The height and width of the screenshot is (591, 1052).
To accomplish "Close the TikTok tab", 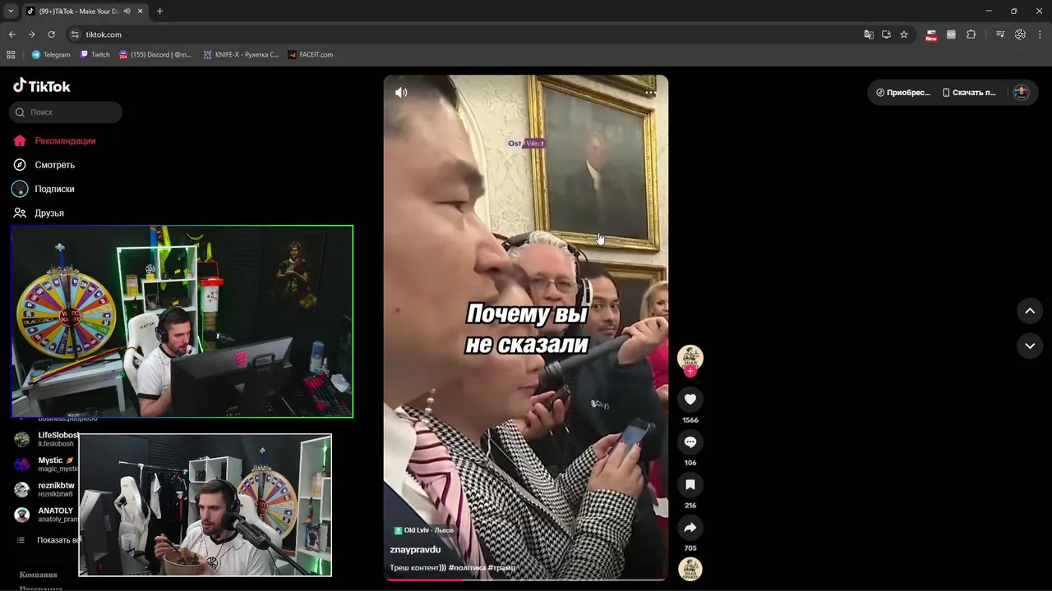I will [x=141, y=11].
